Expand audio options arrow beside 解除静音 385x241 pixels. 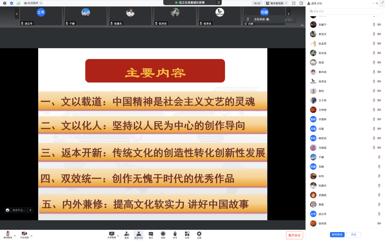click(15, 236)
